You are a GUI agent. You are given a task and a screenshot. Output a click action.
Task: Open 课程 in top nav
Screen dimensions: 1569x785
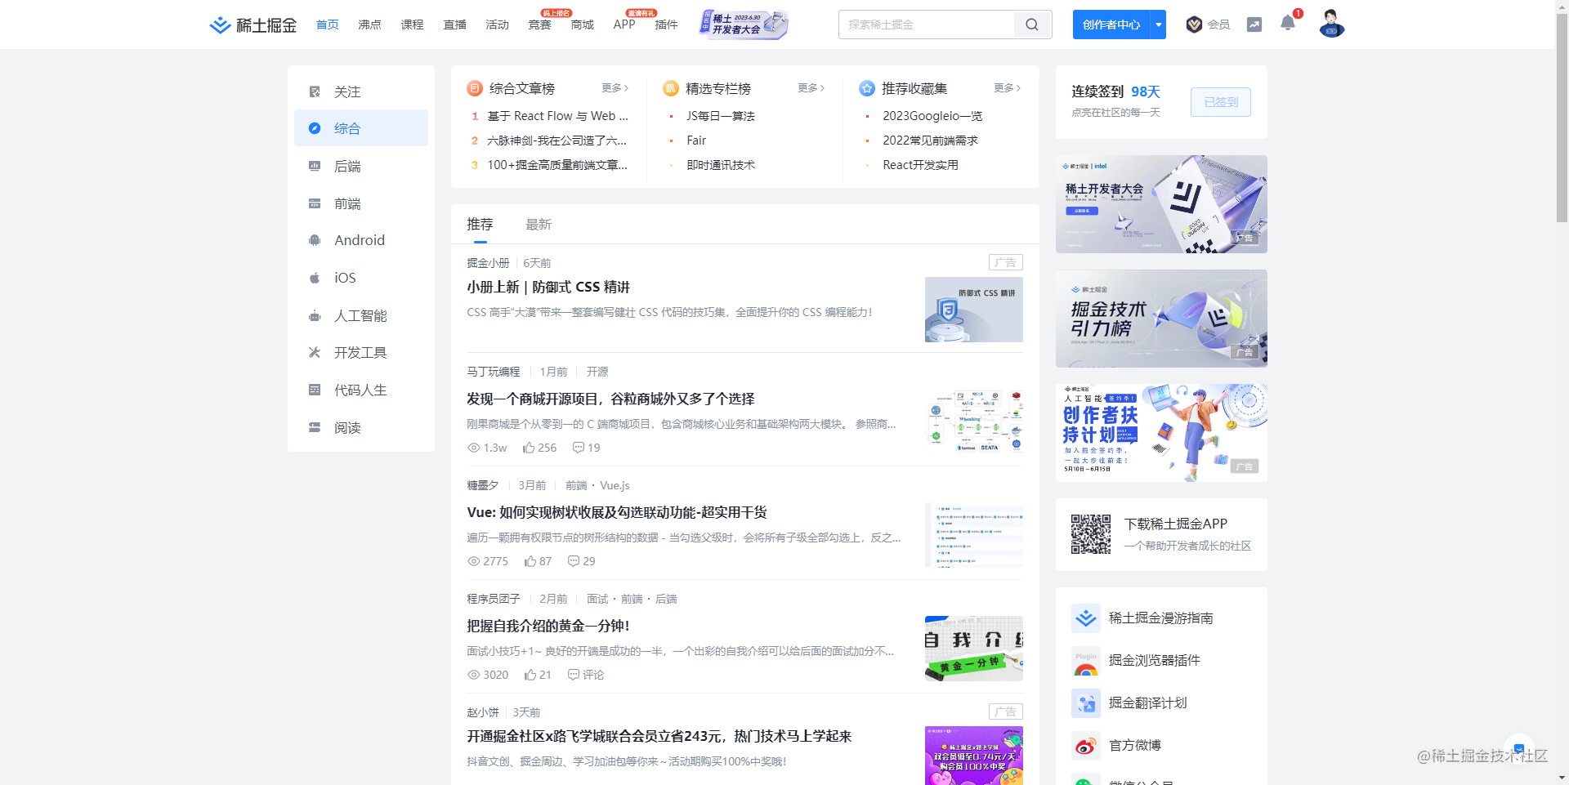(x=413, y=25)
